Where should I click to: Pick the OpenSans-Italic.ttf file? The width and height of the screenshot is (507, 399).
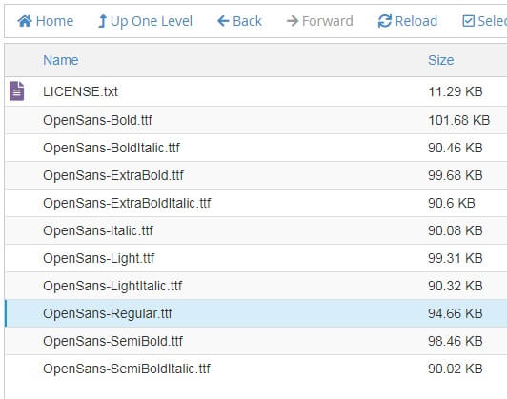coord(256,230)
